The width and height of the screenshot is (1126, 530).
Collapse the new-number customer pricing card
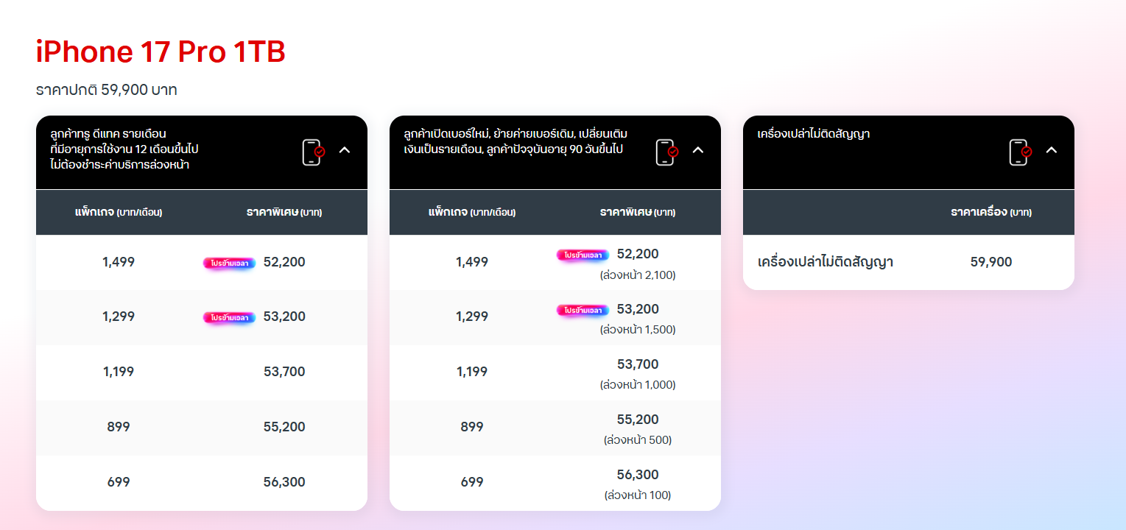coord(698,150)
